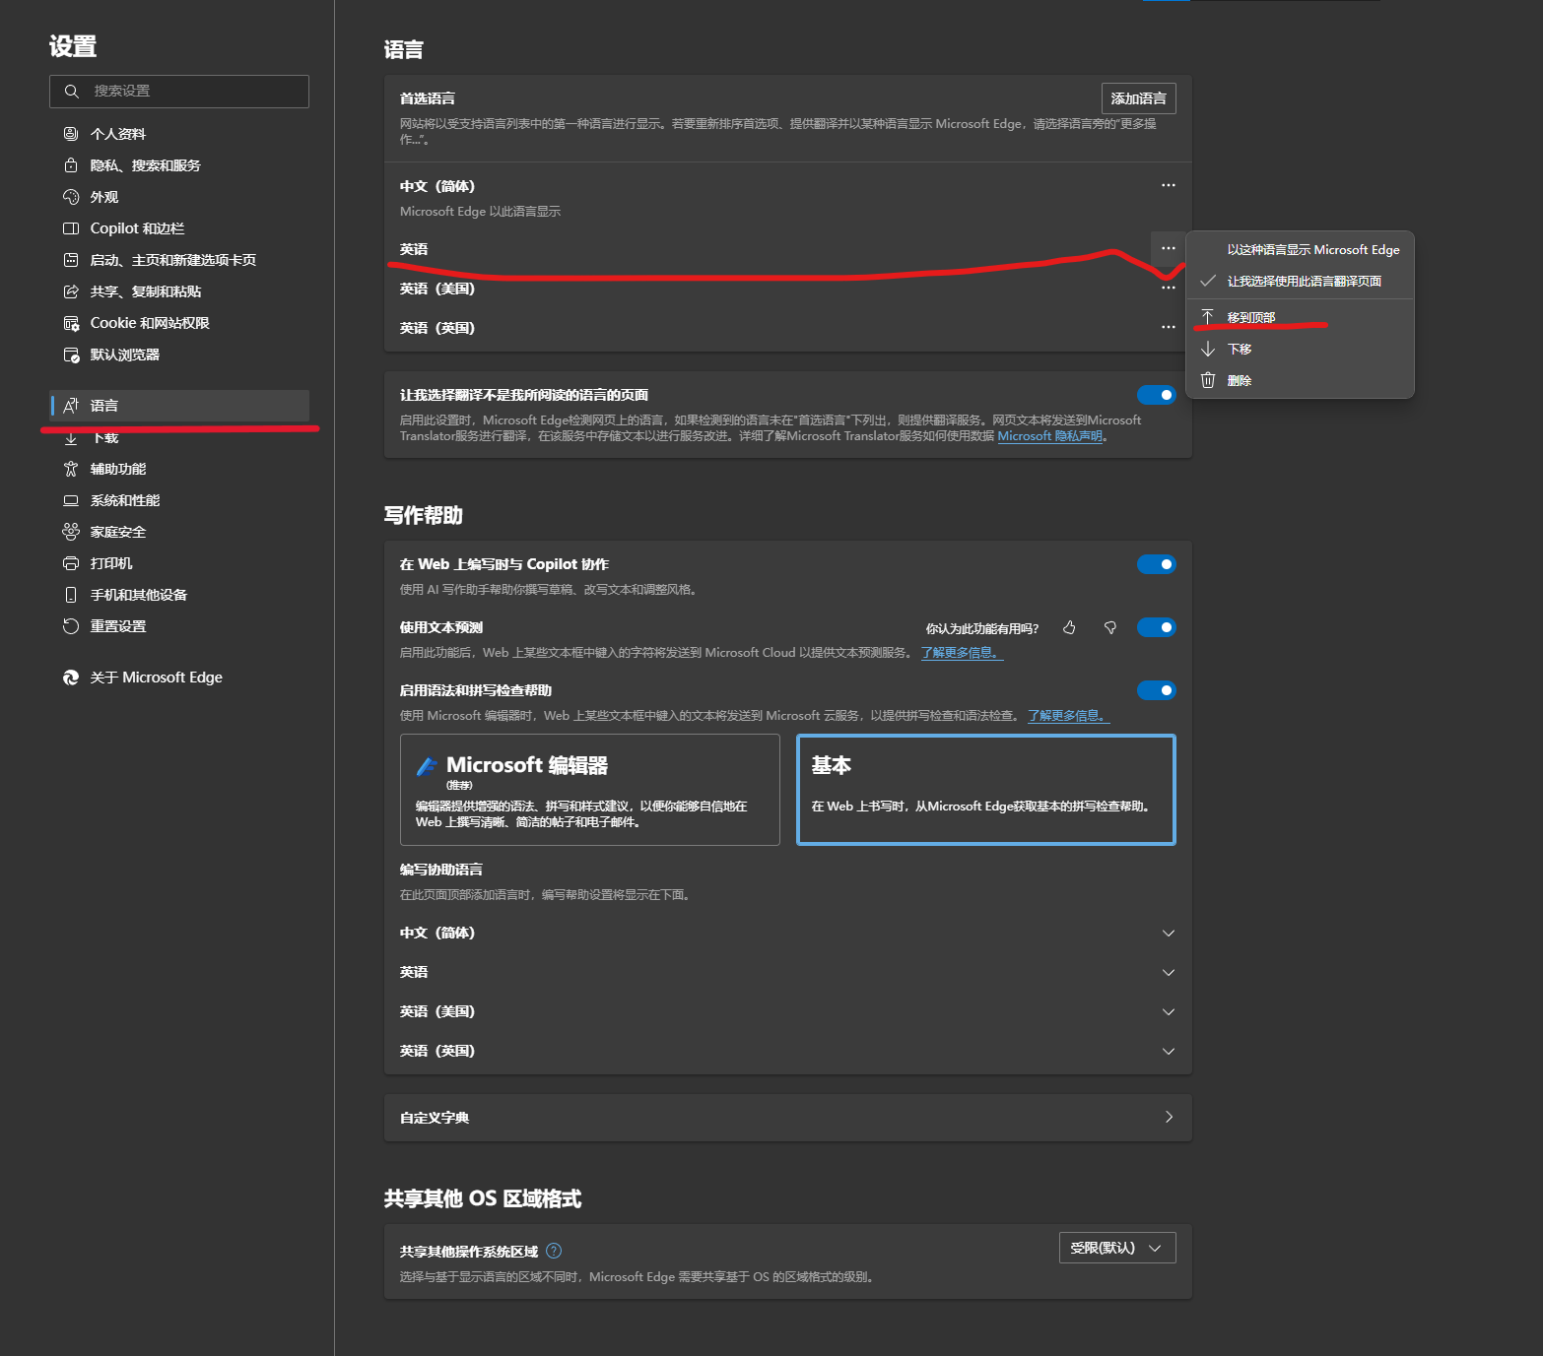Click the lock icon for 隐私、搜索和服务

pyautogui.click(x=71, y=165)
